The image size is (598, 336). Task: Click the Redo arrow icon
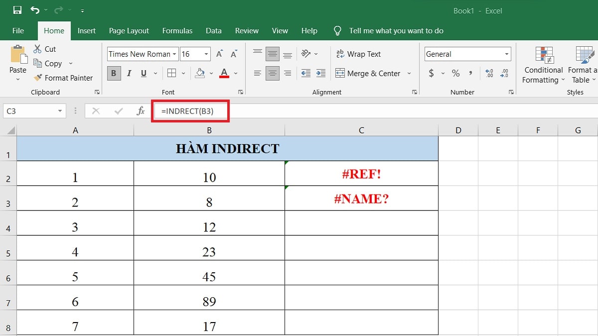60,10
